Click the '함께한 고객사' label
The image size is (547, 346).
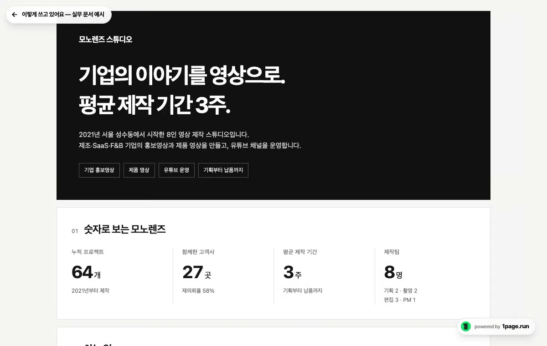[198, 252]
